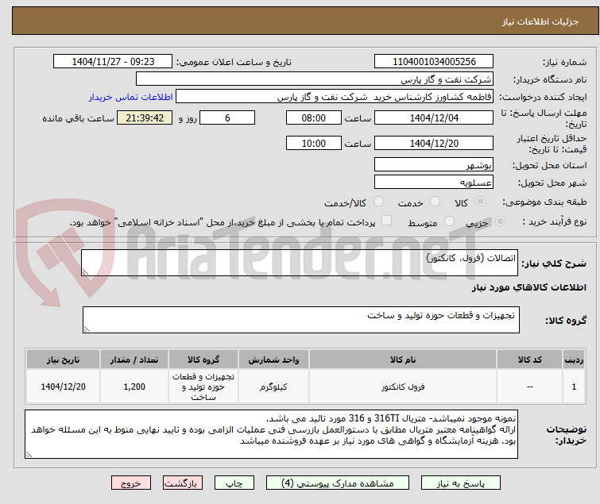Click the remaining time field 21:39:42
Screen dimensions: 600x504
point(145,117)
